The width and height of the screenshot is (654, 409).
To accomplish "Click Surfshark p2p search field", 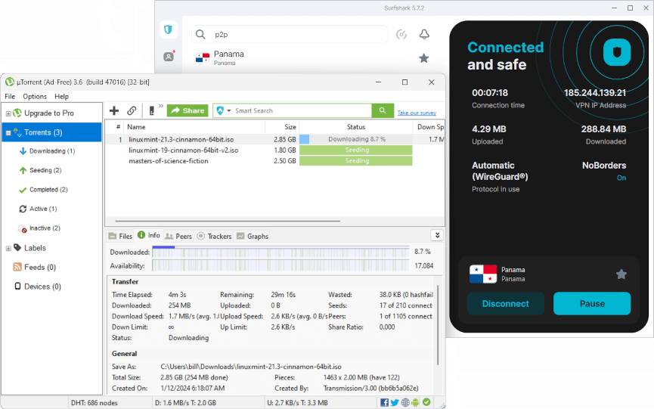I will click(x=290, y=34).
